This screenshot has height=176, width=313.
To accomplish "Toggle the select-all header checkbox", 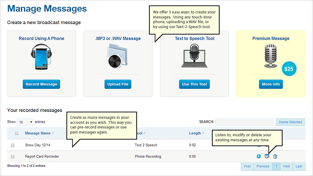I will point(17,133).
